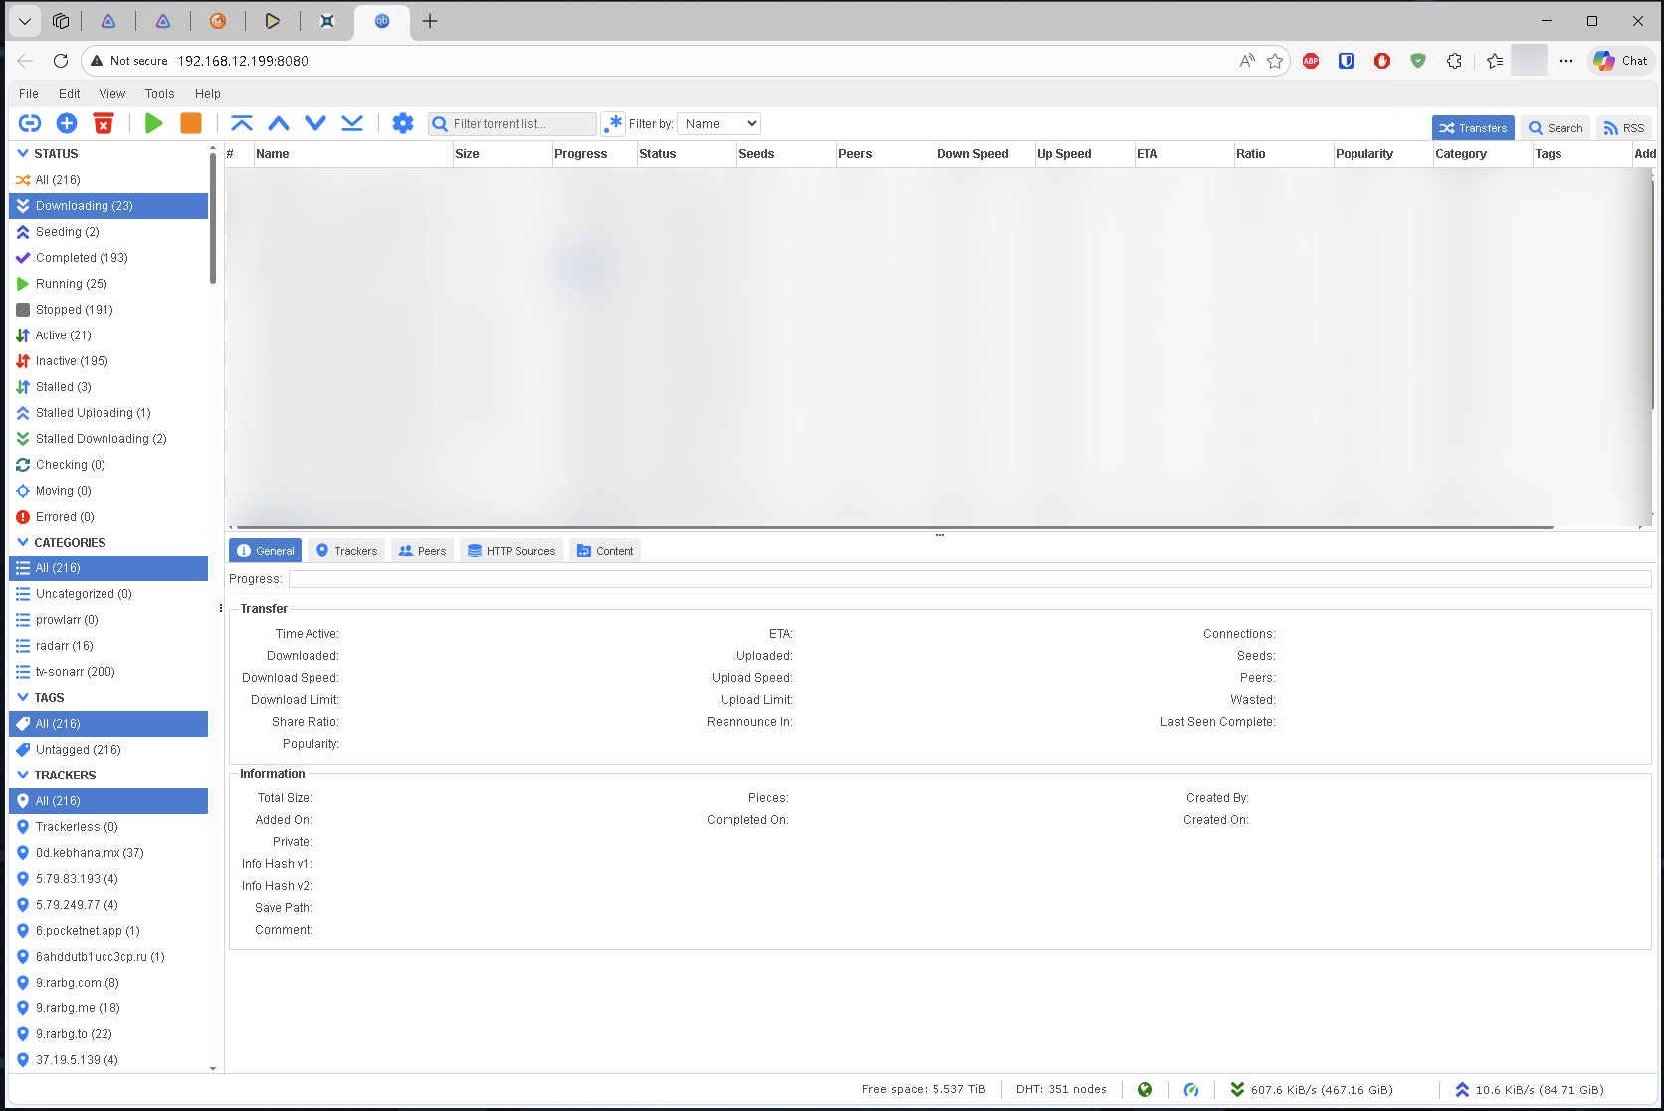
Task: Stop torrents with the orange square icon
Action: 190,123
